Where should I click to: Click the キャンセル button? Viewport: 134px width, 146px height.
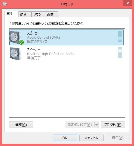tap(91, 138)
